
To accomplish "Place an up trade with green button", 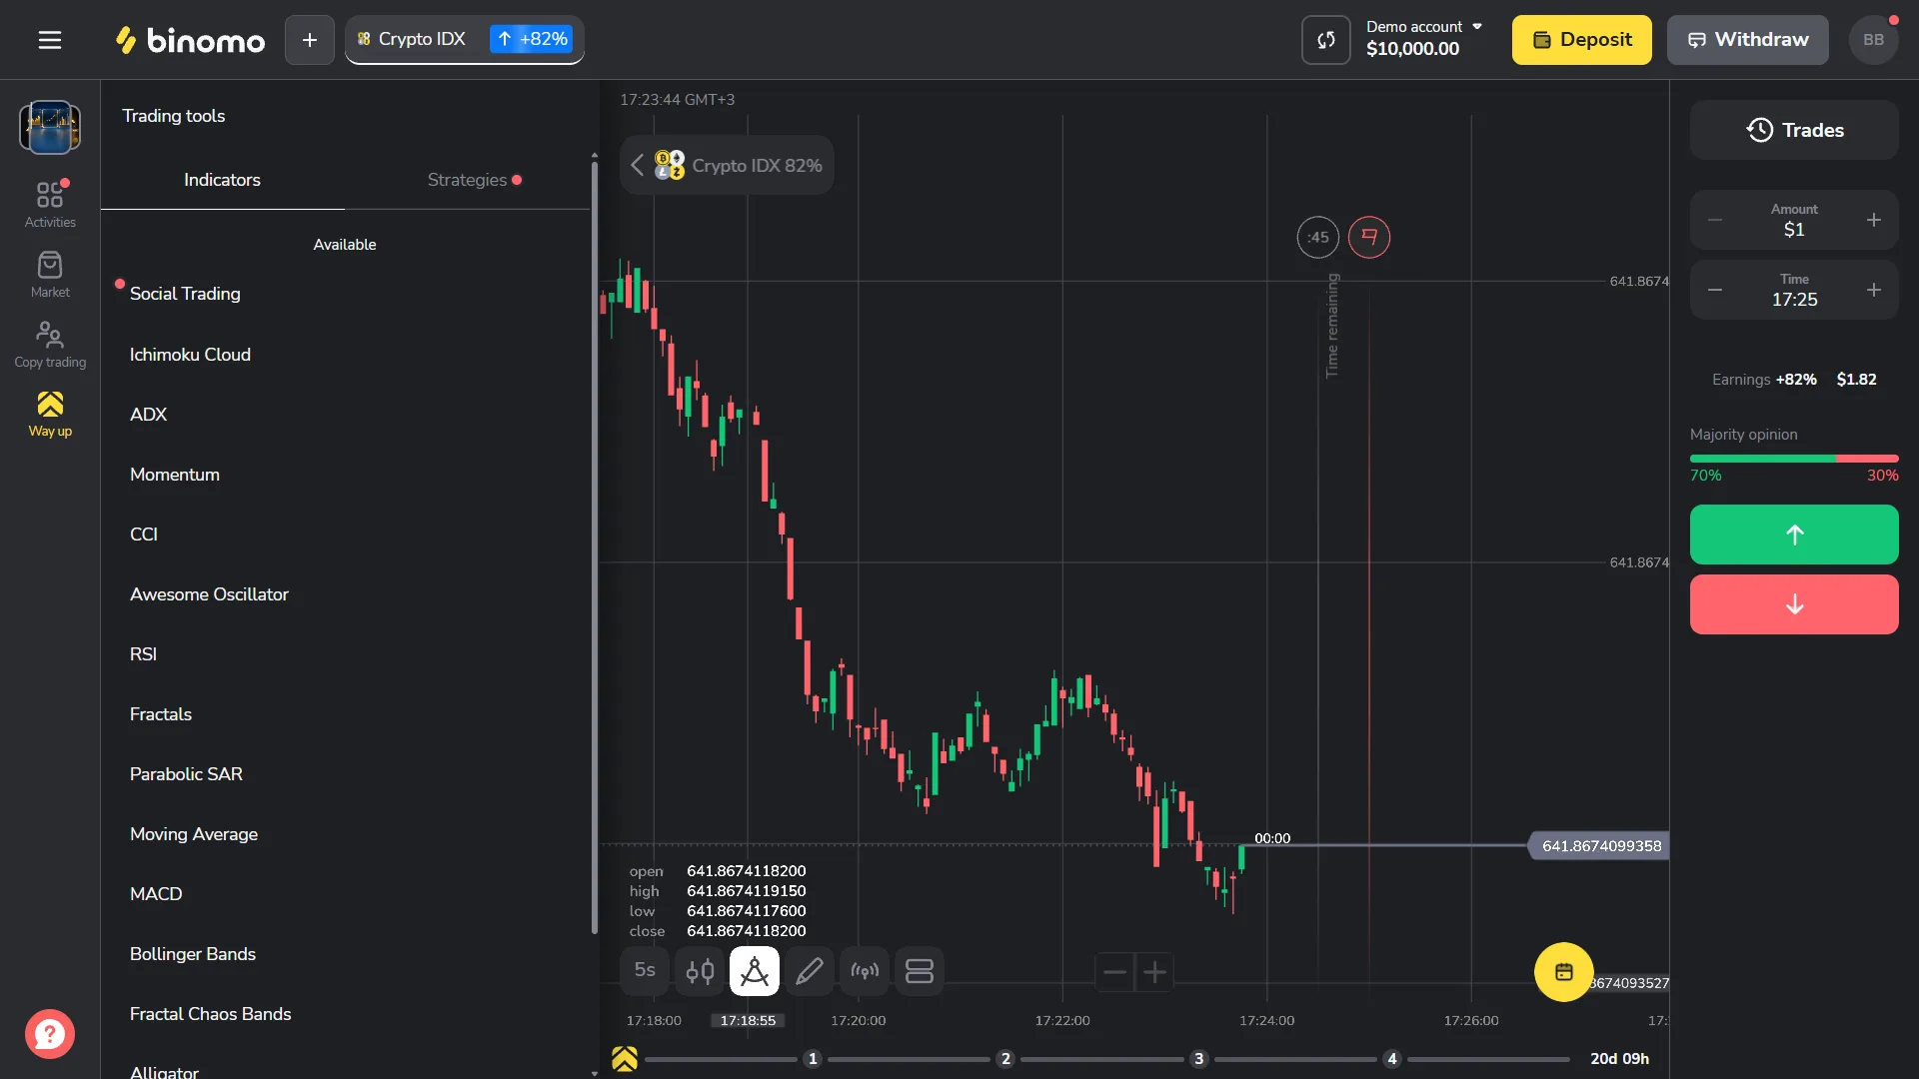I will tap(1794, 535).
